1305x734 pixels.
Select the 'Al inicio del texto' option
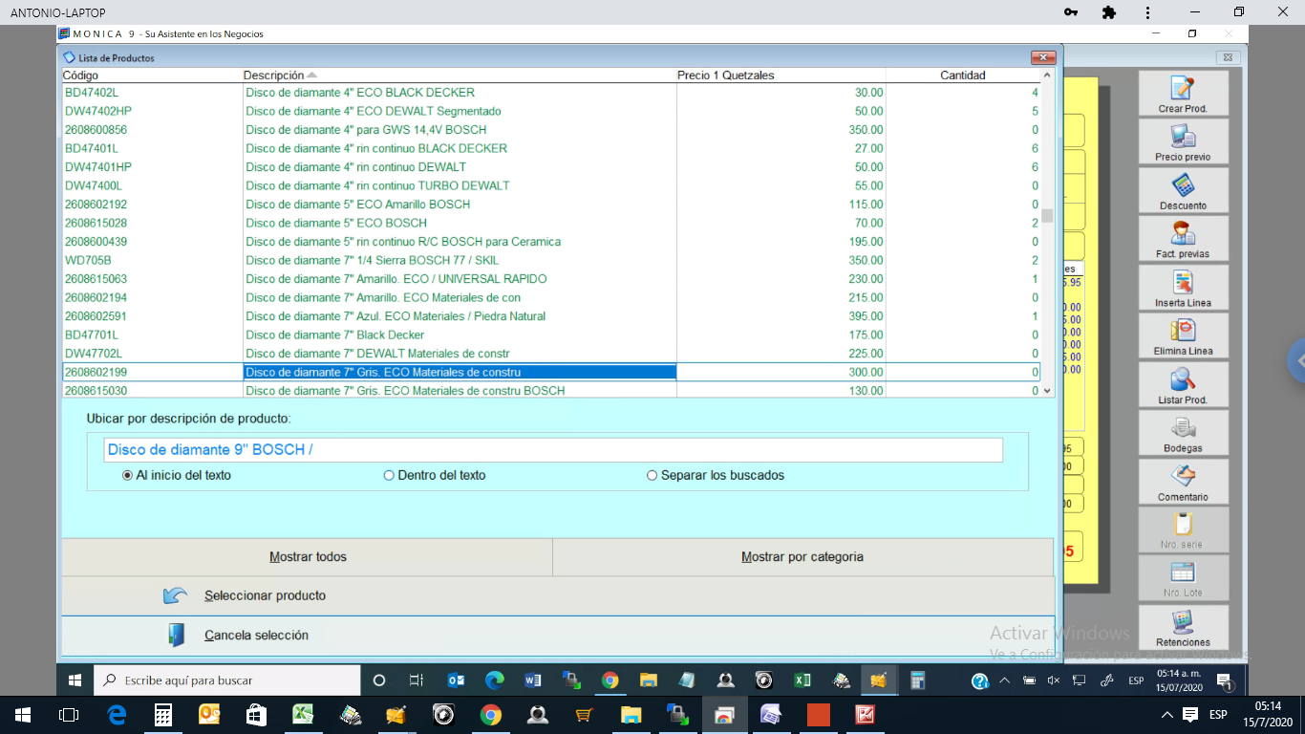(128, 475)
